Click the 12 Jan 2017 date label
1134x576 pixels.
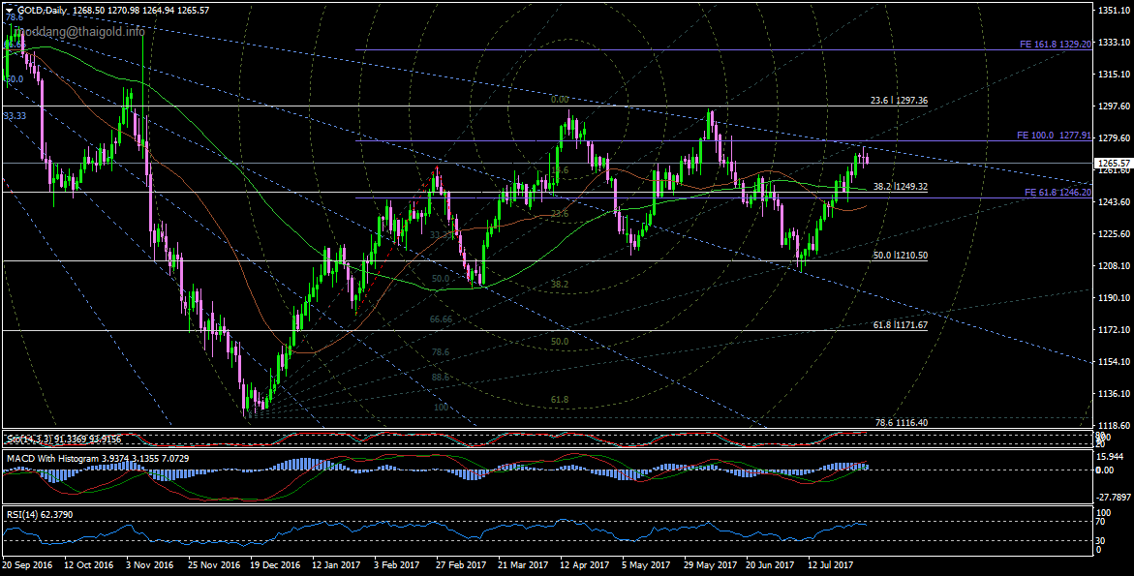[337, 564]
